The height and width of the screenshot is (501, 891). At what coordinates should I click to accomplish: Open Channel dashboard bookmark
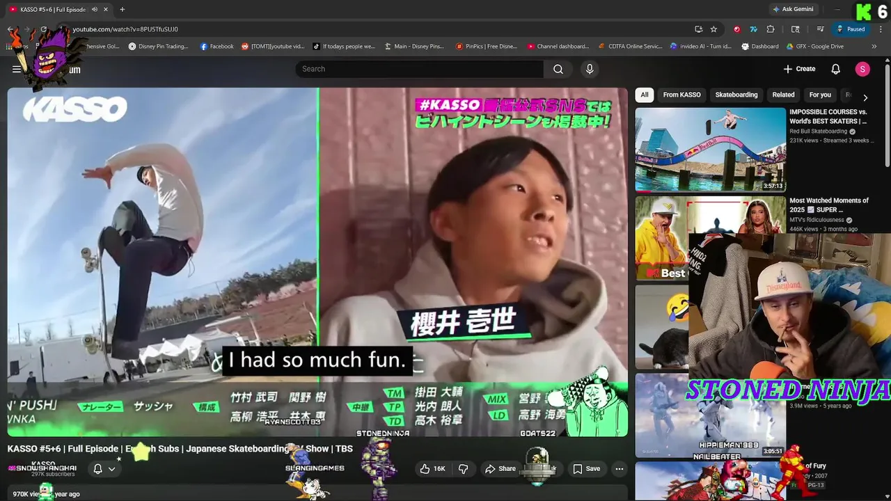558,47
